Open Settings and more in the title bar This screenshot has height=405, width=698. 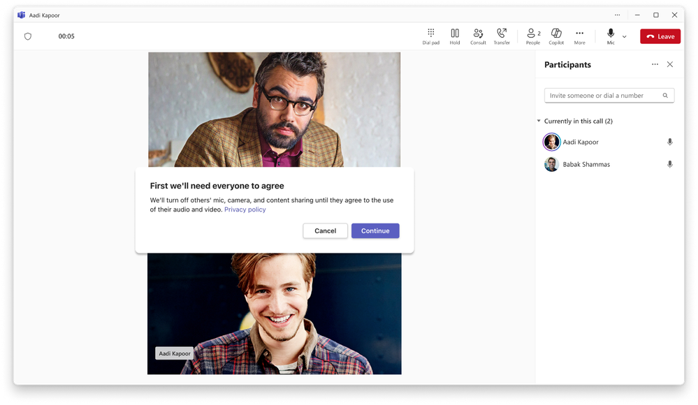pos(616,15)
